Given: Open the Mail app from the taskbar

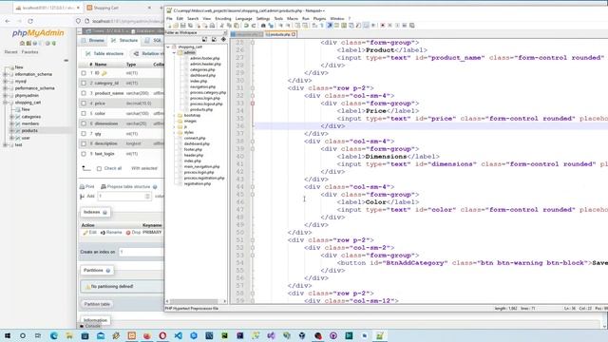Looking at the screenshot, I should 101,335.
